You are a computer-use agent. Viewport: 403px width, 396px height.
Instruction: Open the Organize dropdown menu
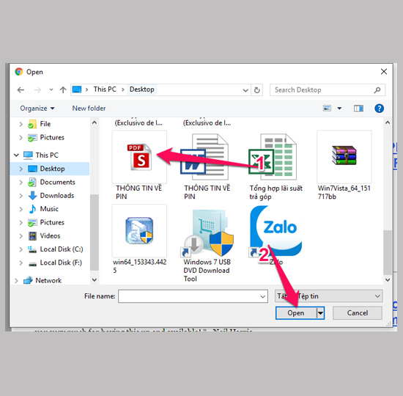tap(37, 109)
